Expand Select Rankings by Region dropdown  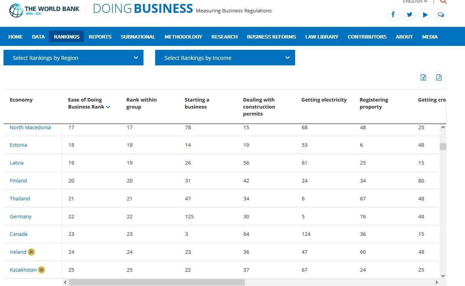click(73, 58)
